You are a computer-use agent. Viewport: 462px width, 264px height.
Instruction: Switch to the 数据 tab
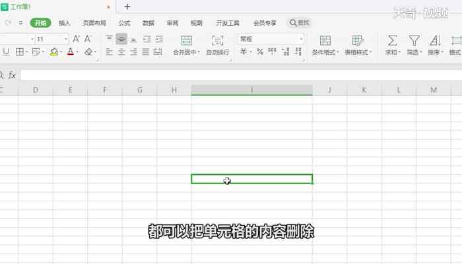pyautogui.click(x=148, y=22)
